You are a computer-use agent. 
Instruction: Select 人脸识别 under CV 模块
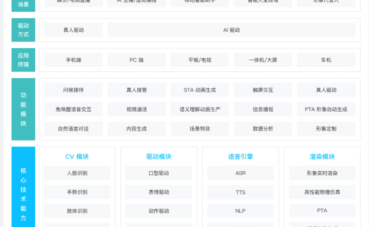pos(77,173)
